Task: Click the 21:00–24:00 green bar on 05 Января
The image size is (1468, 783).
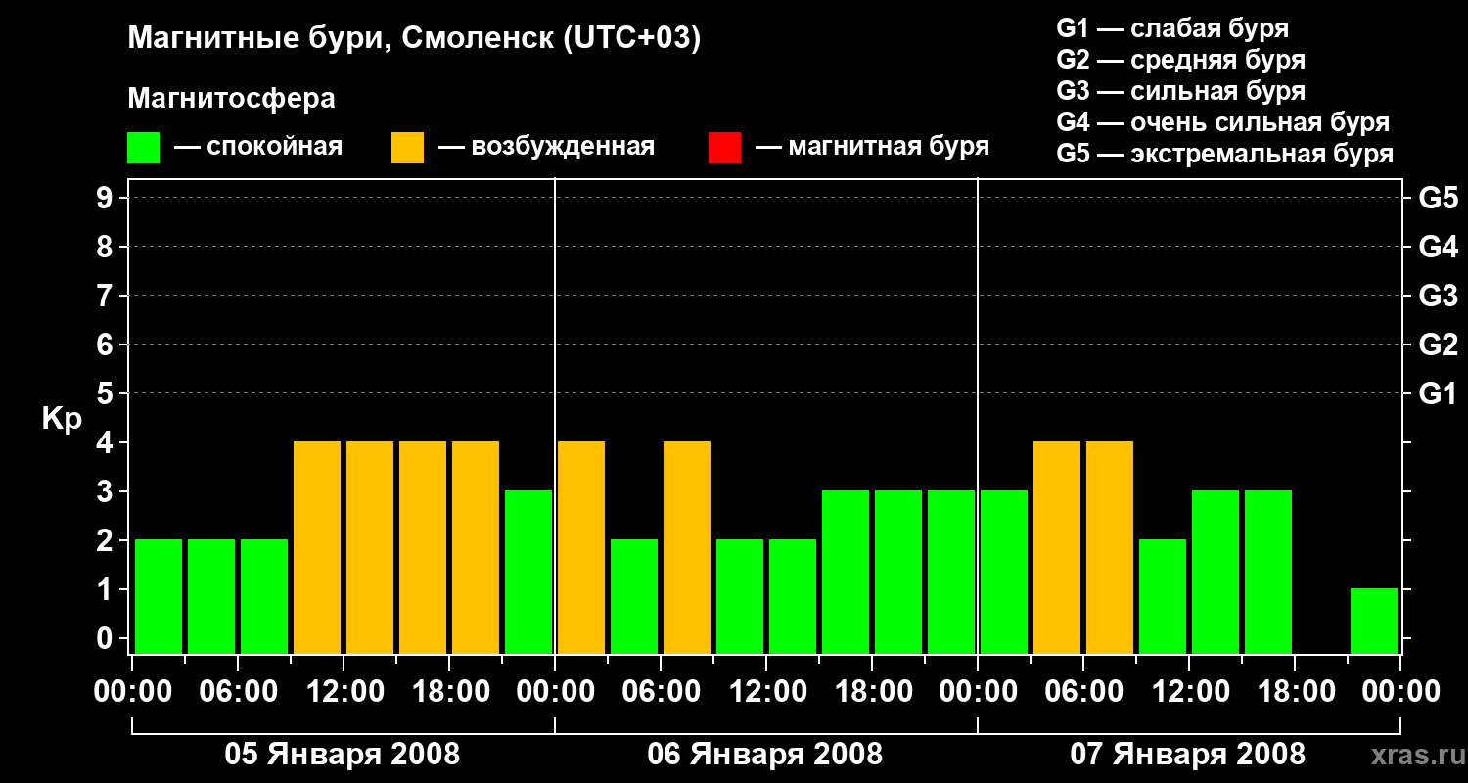Action: click(x=528, y=572)
